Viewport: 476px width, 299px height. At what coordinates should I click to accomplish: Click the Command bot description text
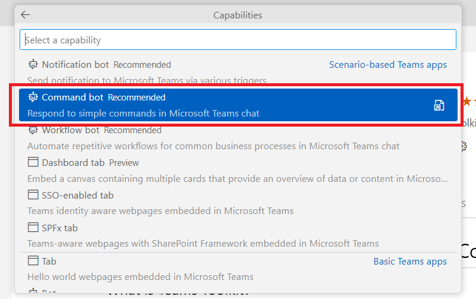(x=143, y=113)
